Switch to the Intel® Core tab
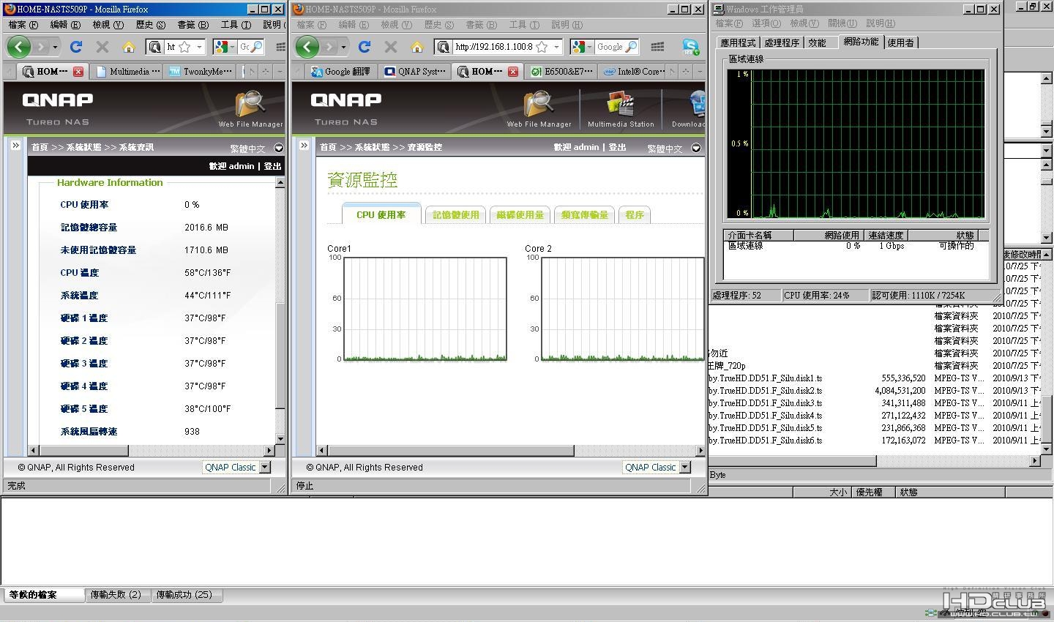1054x622 pixels. coord(634,72)
